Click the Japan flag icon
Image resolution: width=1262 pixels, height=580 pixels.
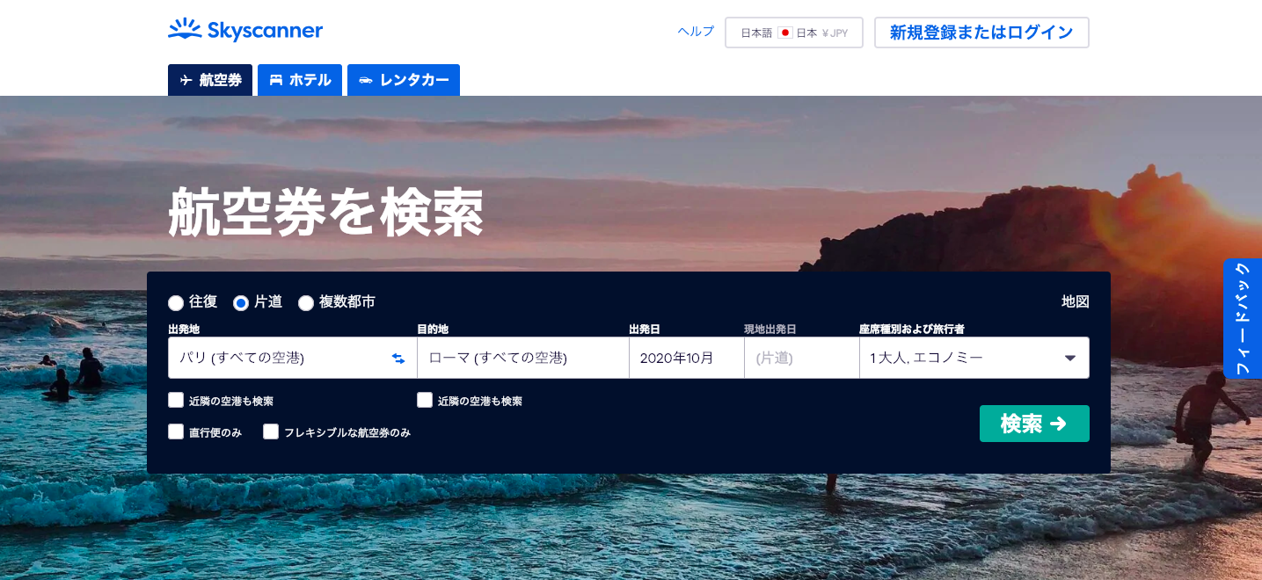pyautogui.click(x=784, y=33)
